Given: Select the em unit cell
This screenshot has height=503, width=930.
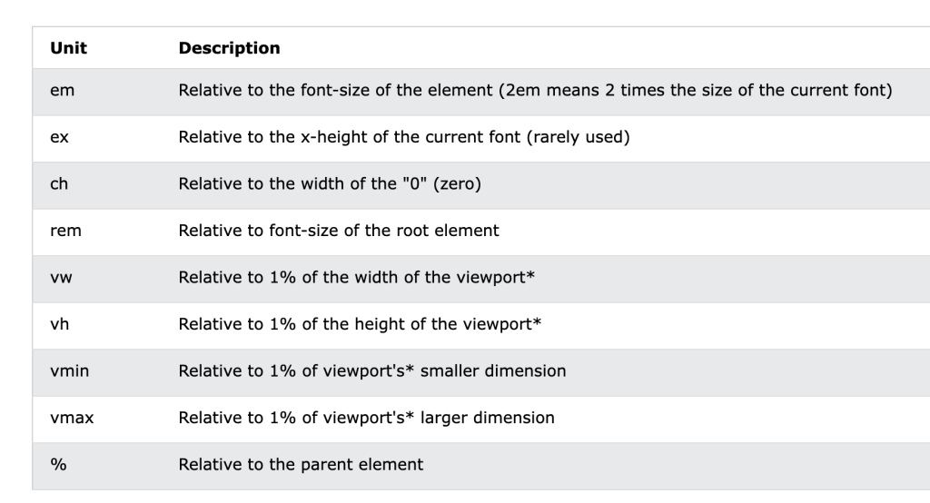Looking at the screenshot, I should click(63, 92).
